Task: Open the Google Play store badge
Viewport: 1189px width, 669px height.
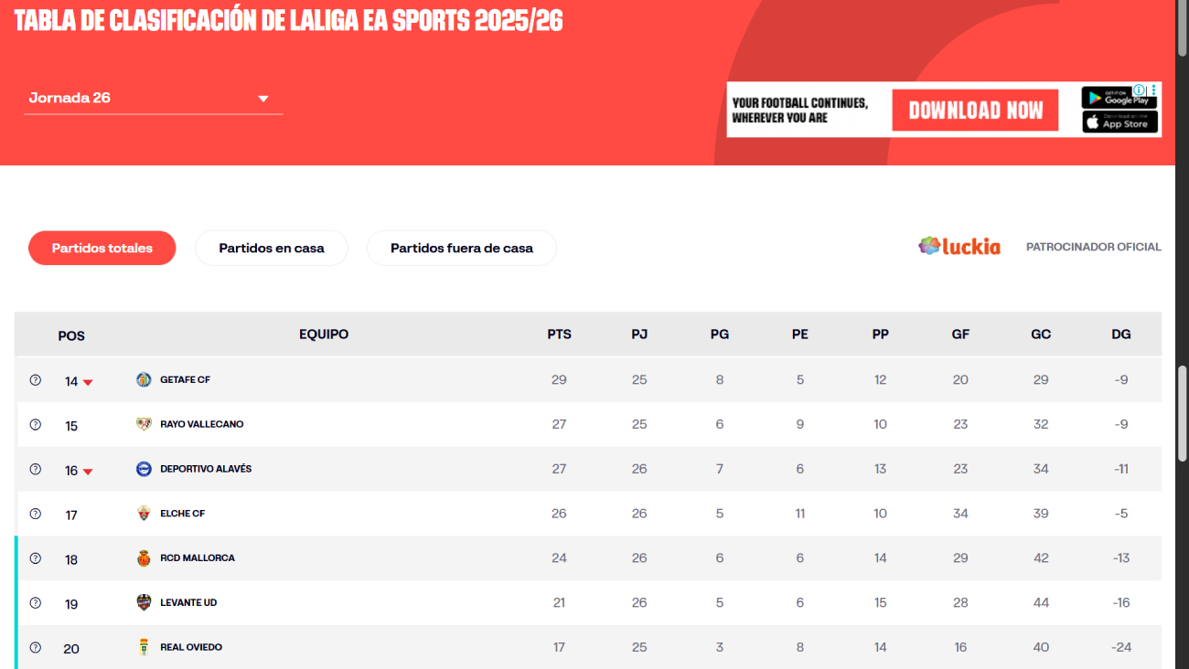Action: point(1119,98)
